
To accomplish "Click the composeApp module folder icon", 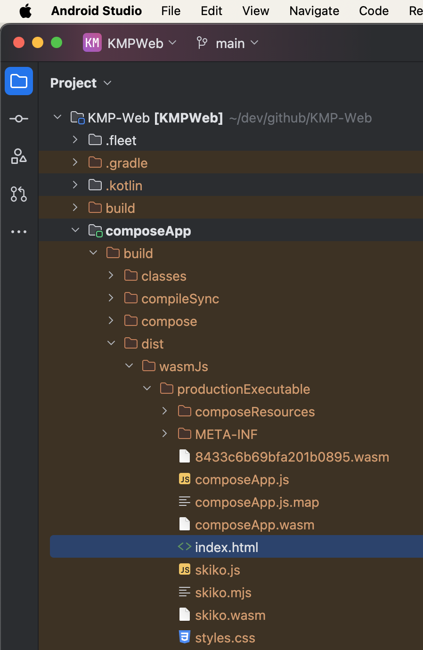I will 96,231.
